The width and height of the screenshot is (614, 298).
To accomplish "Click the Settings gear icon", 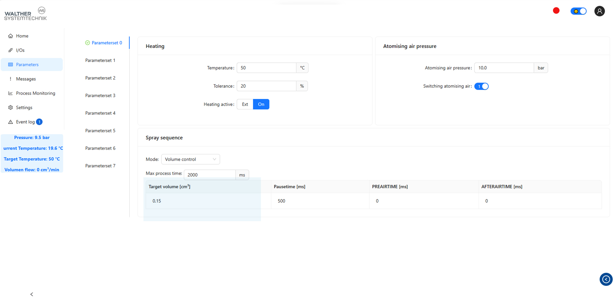I will (x=11, y=108).
